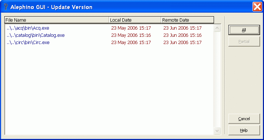Select the ..\..\acq\bin\Acq.exe row
Image resolution: width=264 pixels, height=140 pixels.
pyautogui.click(x=109, y=28)
